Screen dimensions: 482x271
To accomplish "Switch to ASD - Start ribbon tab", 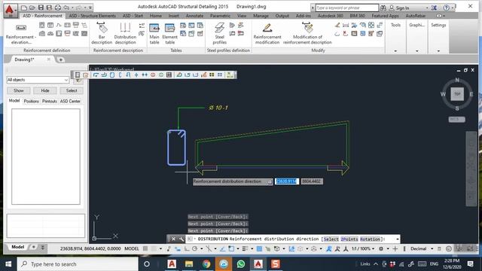I will coord(133,16).
